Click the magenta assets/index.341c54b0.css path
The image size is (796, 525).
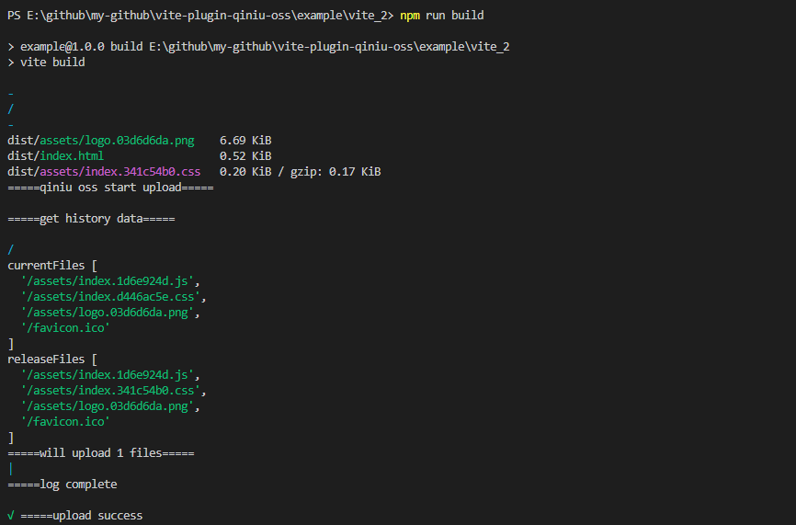tap(120, 172)
